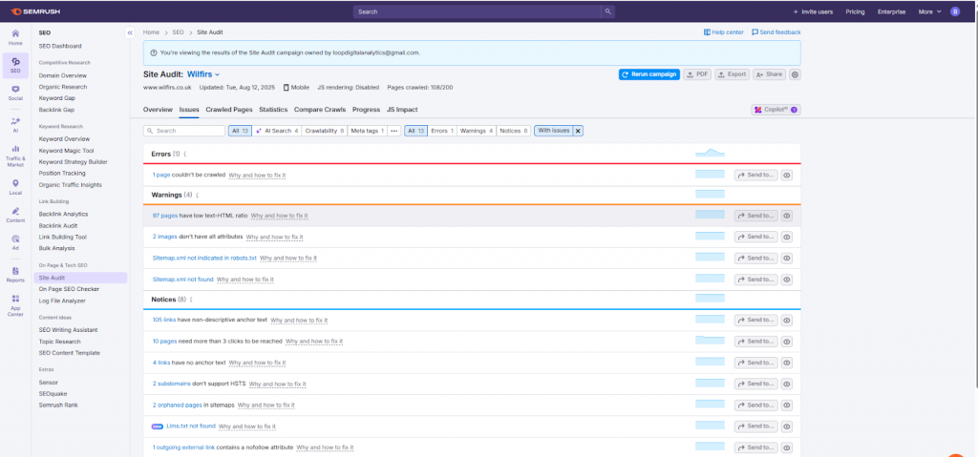Show more issue filter categories via ellipsis

394,131
